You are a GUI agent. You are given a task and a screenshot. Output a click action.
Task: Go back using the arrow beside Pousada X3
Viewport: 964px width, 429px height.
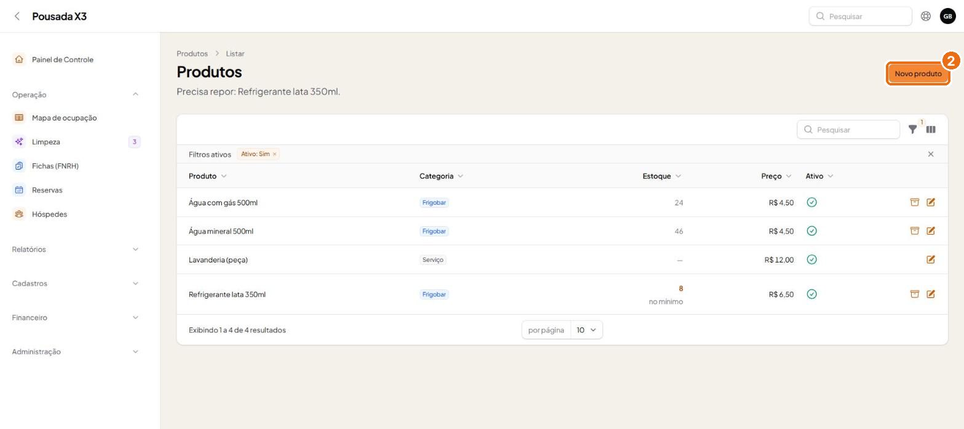coord(17,17)
